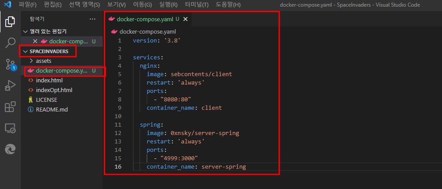Place cursor on version: '3.8' line
The height and width of the screenshot is (189, 442).
coord(157,41)
